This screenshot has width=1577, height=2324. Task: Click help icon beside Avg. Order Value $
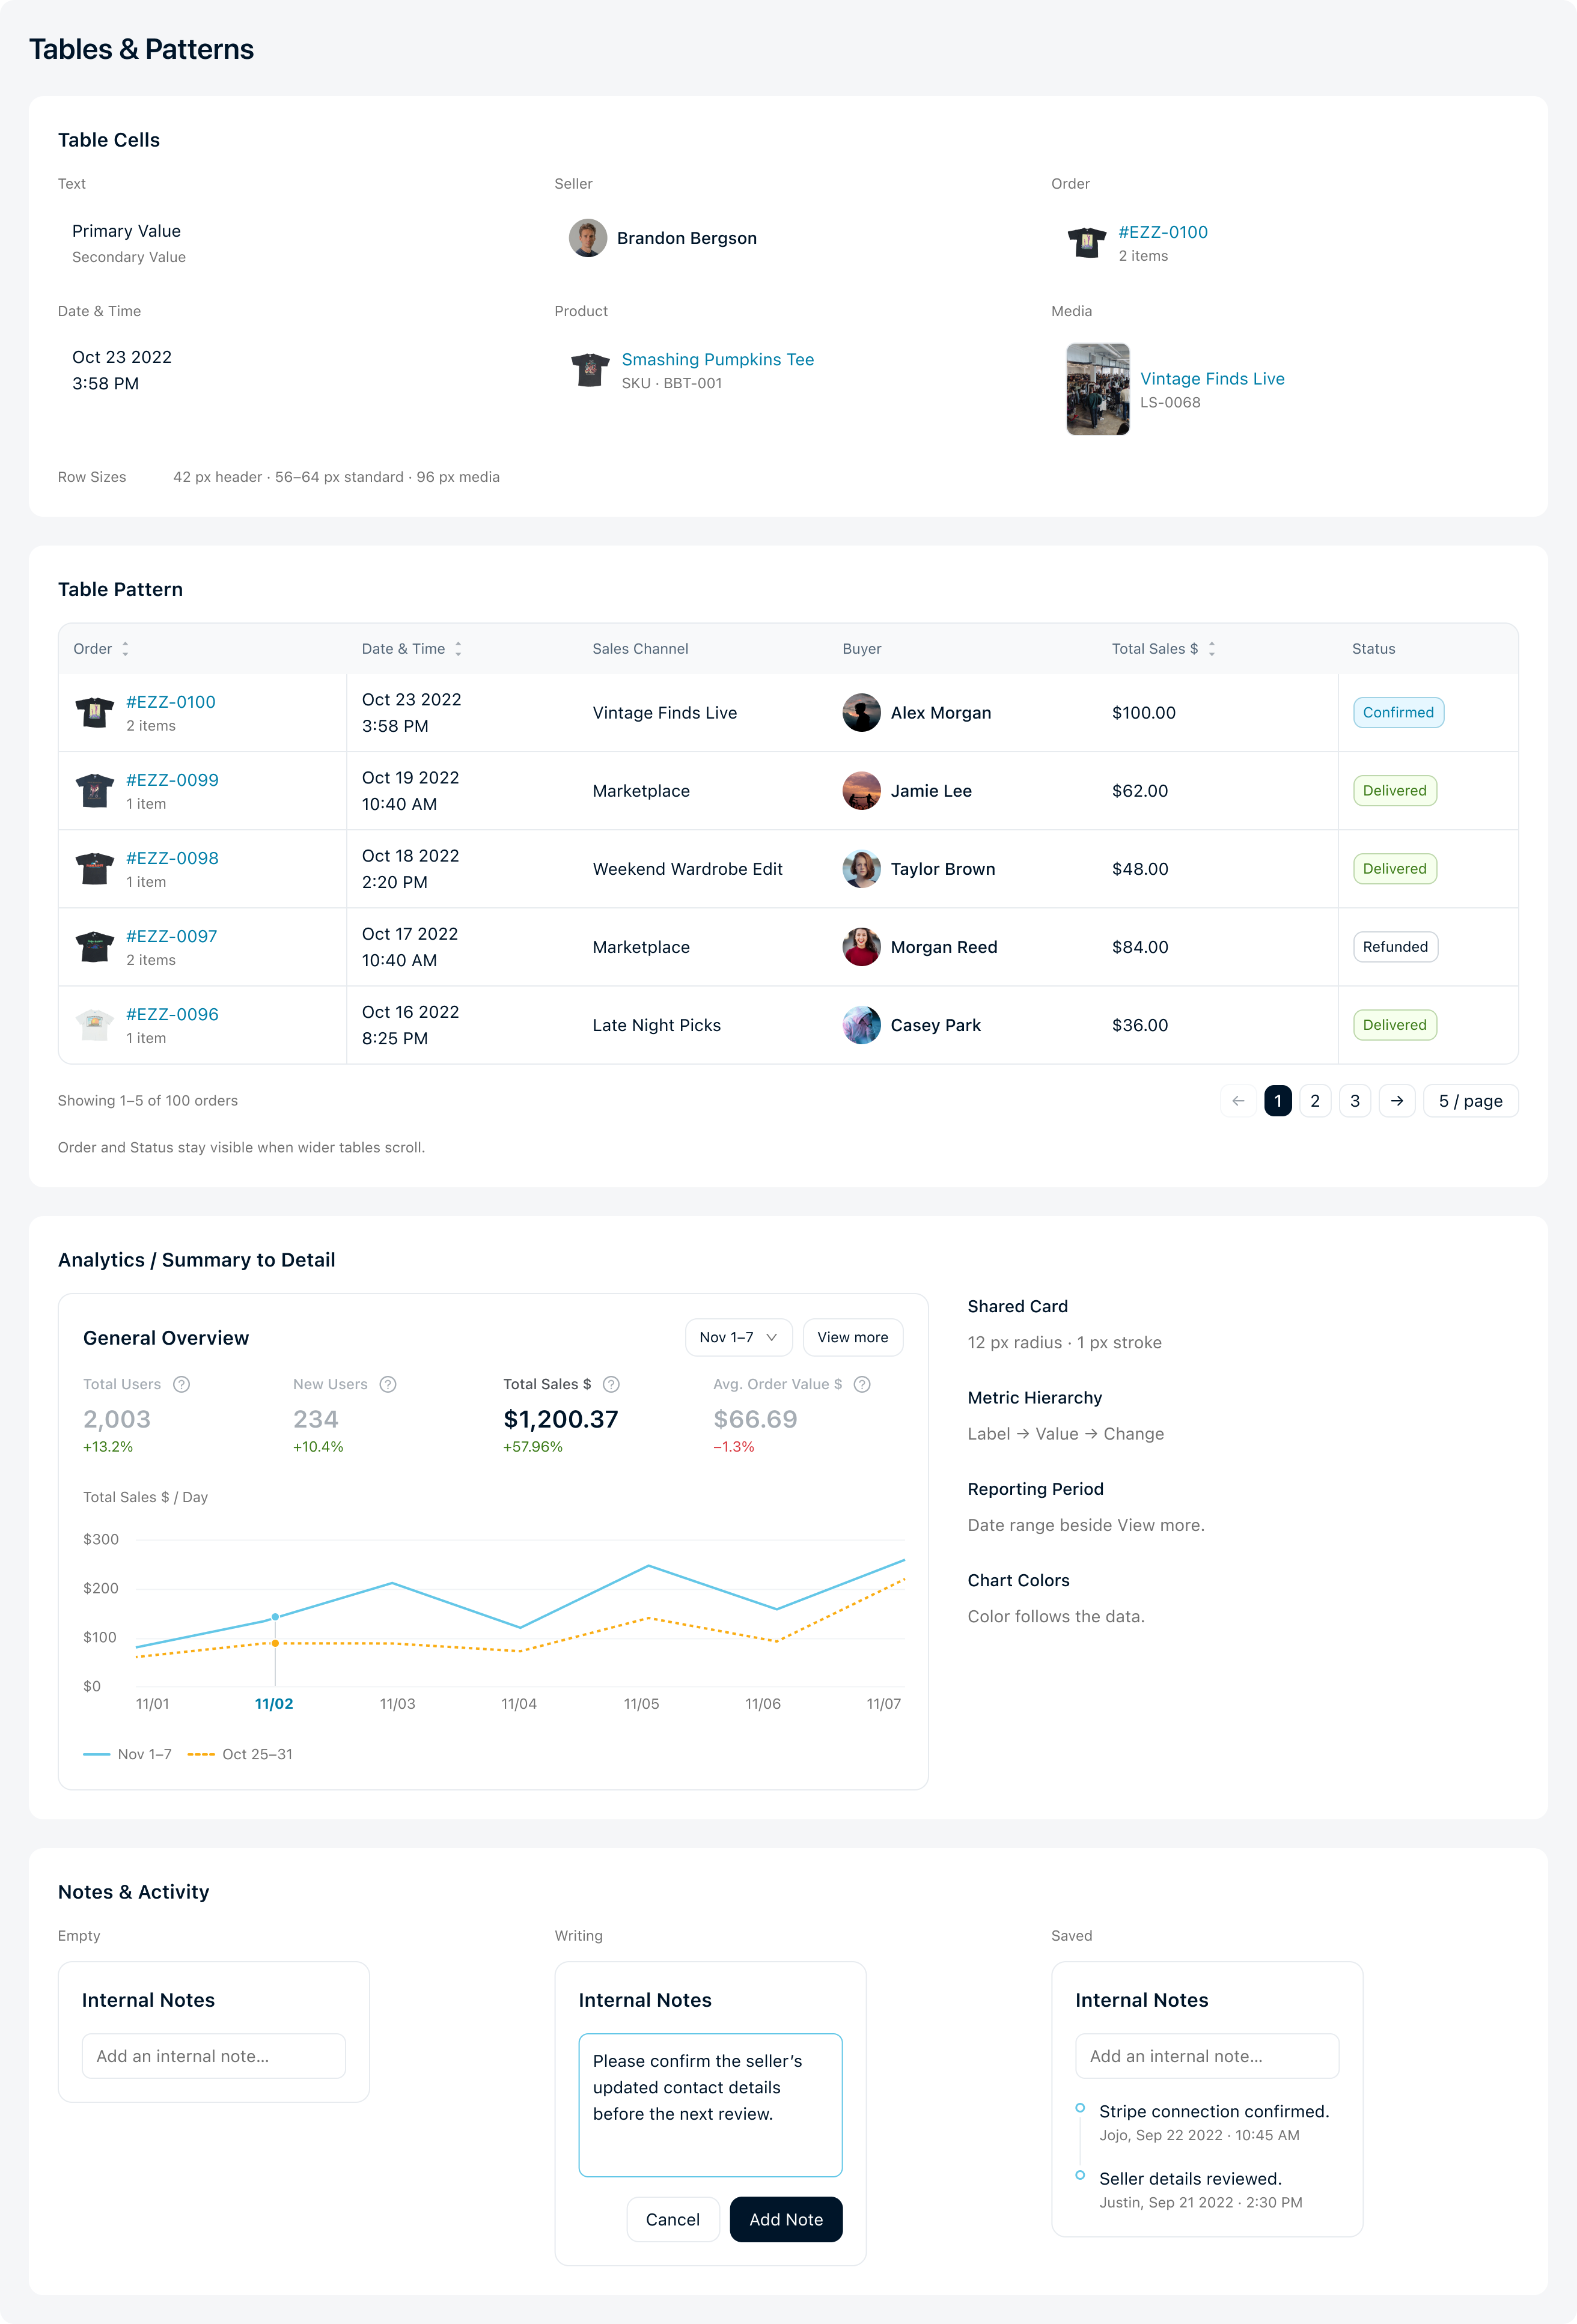(x=862, y=1384)
